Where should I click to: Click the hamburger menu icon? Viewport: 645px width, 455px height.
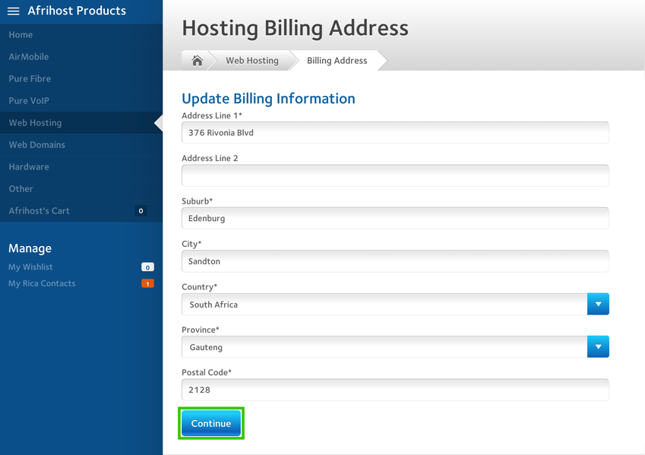pyautogui.click(x=14, y=11)
